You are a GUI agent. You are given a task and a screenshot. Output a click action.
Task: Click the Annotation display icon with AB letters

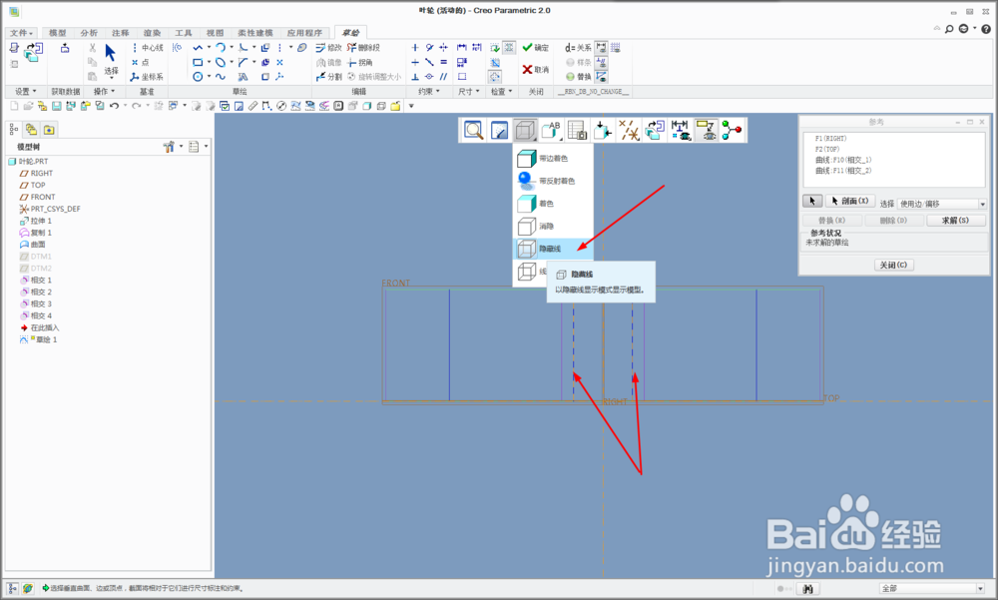pos(551,131)
